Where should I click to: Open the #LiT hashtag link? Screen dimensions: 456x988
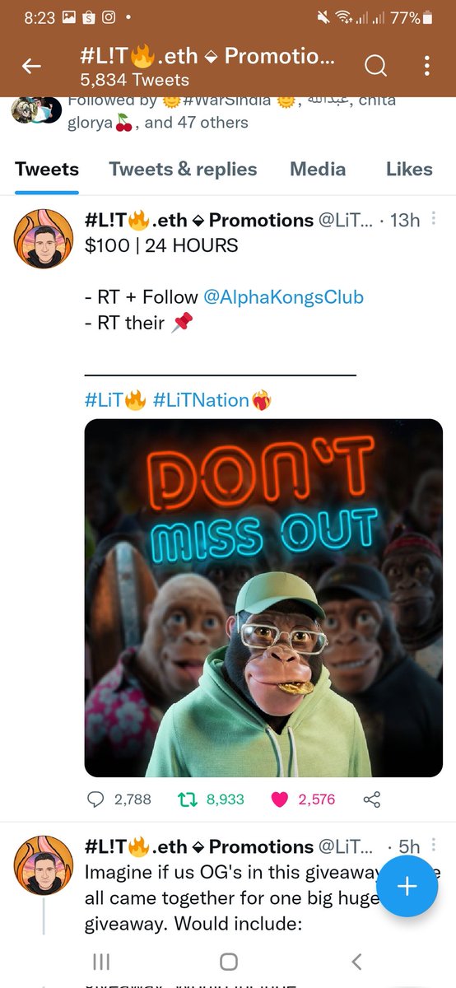coord(116,400)
